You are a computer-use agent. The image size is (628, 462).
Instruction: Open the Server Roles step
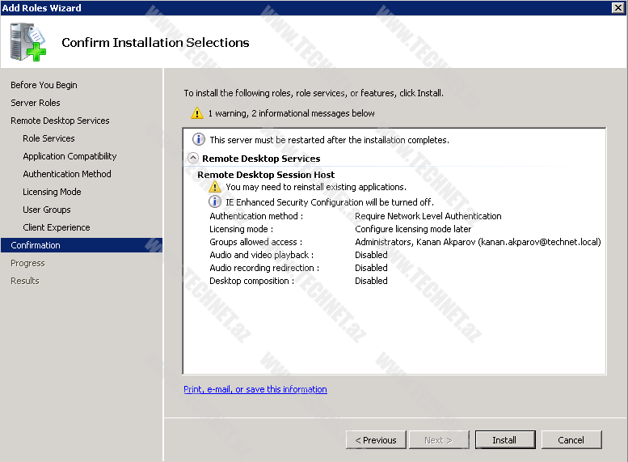(36, 103)
